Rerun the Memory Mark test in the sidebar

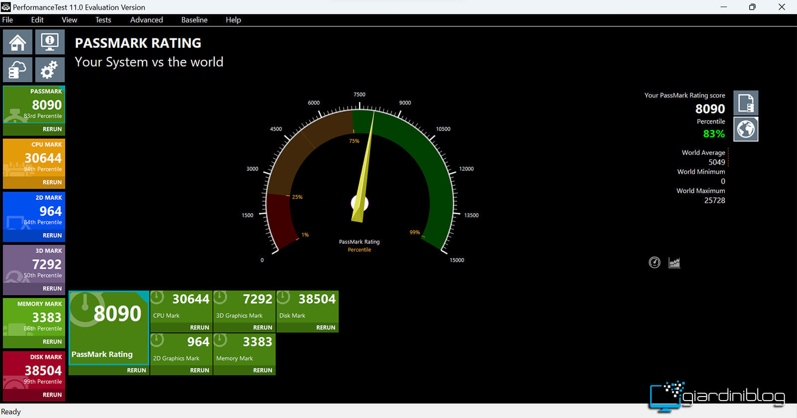click(x=52, y=342)
